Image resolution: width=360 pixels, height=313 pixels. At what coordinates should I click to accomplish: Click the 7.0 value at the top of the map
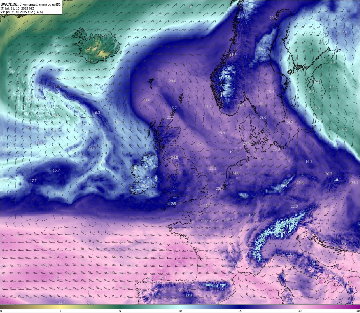(x=190, y=7)
